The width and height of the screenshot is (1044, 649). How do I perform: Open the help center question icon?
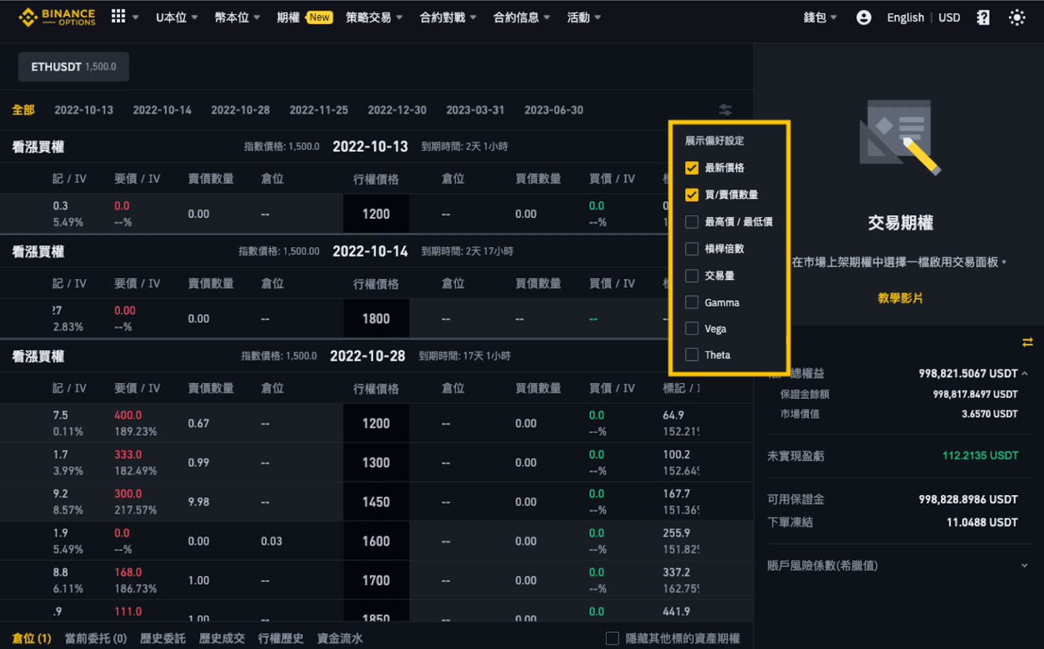pos(983,18)
